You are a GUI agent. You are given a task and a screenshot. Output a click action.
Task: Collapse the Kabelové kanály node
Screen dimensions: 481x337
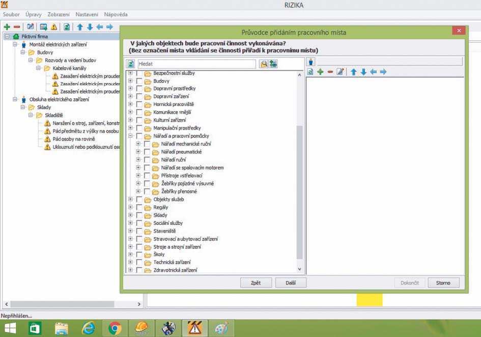click(38, 68)
